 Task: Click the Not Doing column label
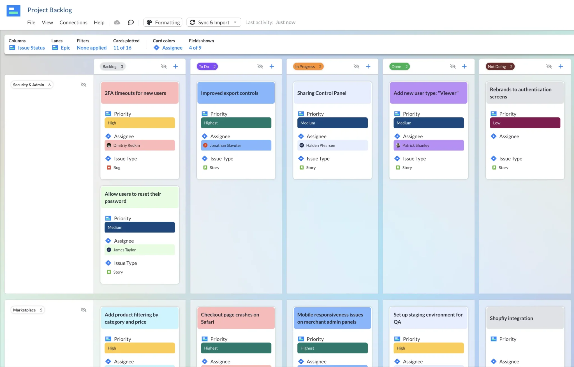500,66
